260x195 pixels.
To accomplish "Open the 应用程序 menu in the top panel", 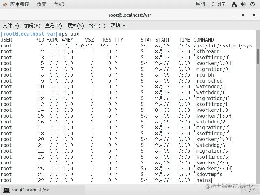I will [x=16, y=4].
